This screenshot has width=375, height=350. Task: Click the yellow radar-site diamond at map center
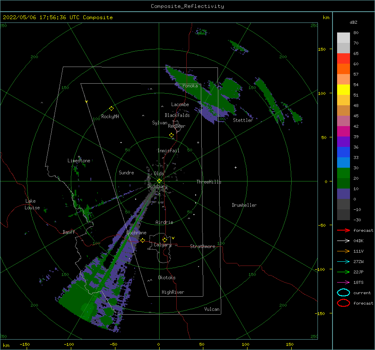(x=159, y=181)
